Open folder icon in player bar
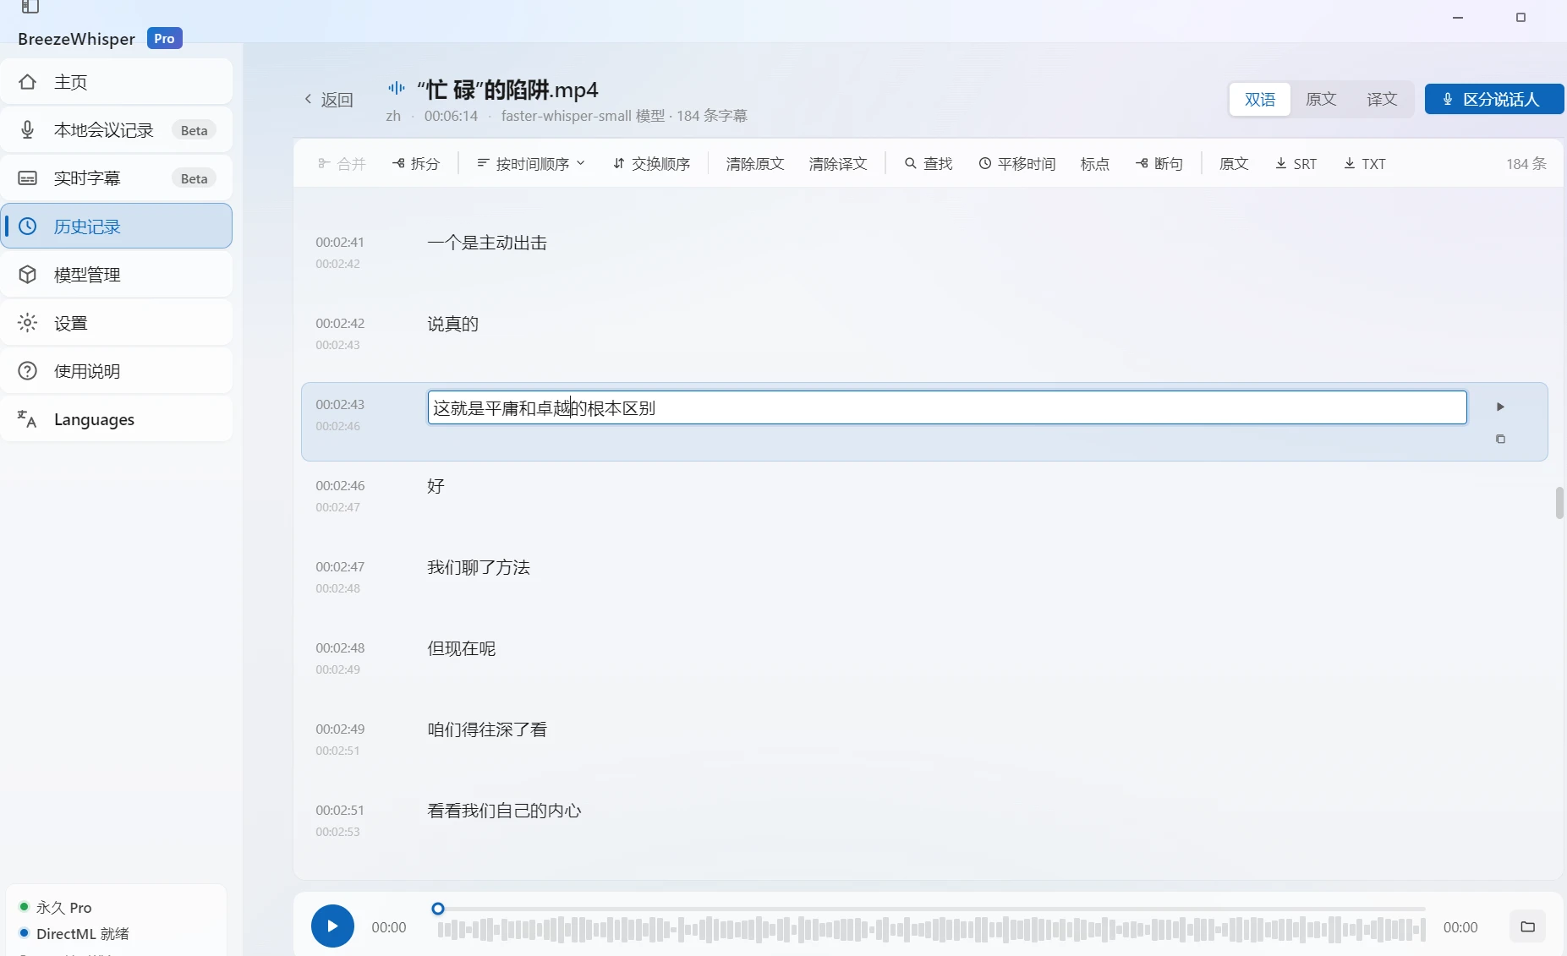Viewport: 1567px width, 956px height. click(x=1528, y=926)
